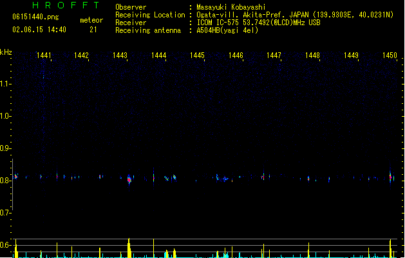The height and width of the screenshot is (258, 405).
Task: Click the tallest yellow peak after 1443
Action: click(x=129, y=248)
